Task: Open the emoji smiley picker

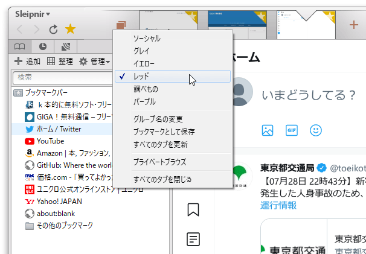Action: [x=316, y=130]
